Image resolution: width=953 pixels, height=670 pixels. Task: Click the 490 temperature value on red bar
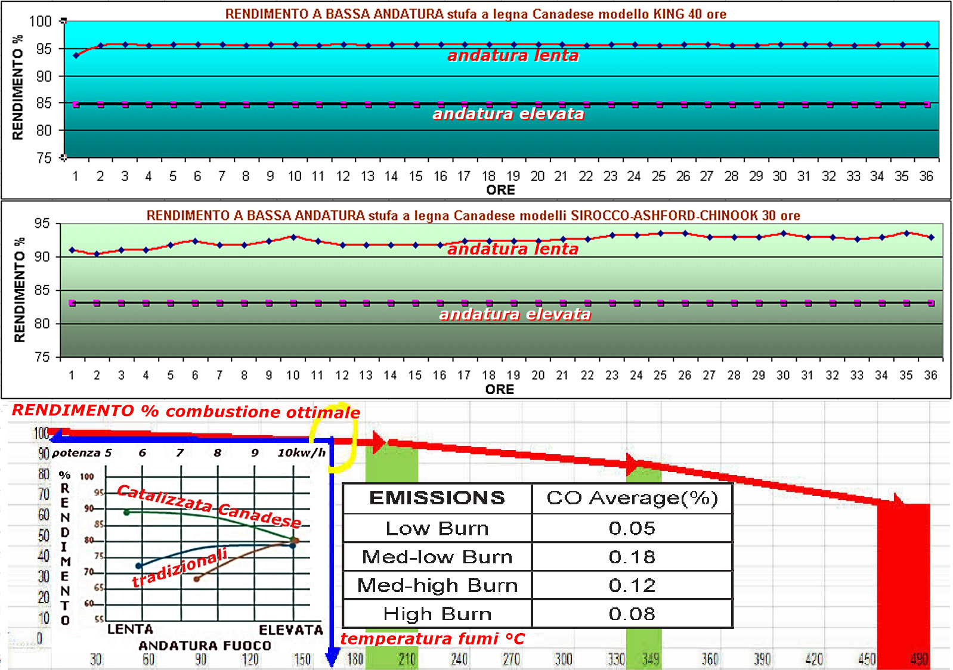[x=919, y=659]
